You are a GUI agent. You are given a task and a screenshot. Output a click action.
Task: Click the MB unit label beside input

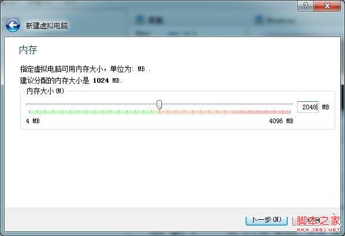tap(325, 107)
